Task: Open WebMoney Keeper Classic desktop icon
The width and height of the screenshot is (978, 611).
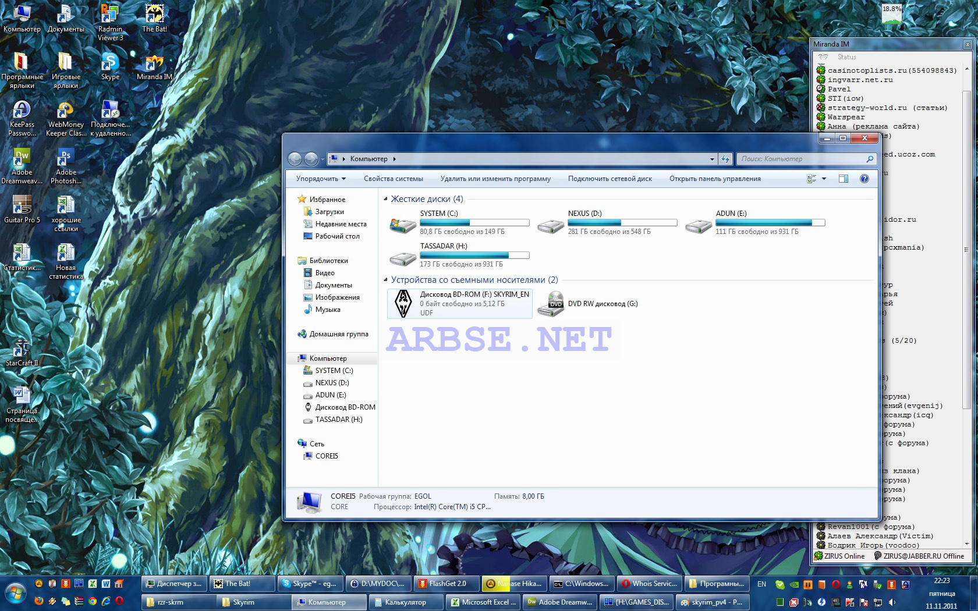Action: pos(66,118)
